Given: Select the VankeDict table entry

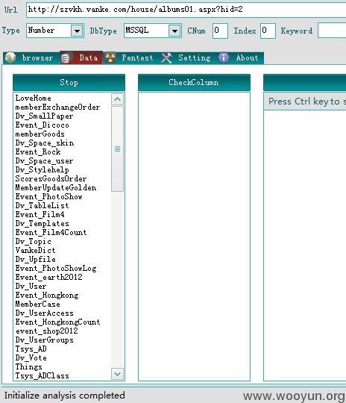Looking at the screenshot, I should pos(35,250).
